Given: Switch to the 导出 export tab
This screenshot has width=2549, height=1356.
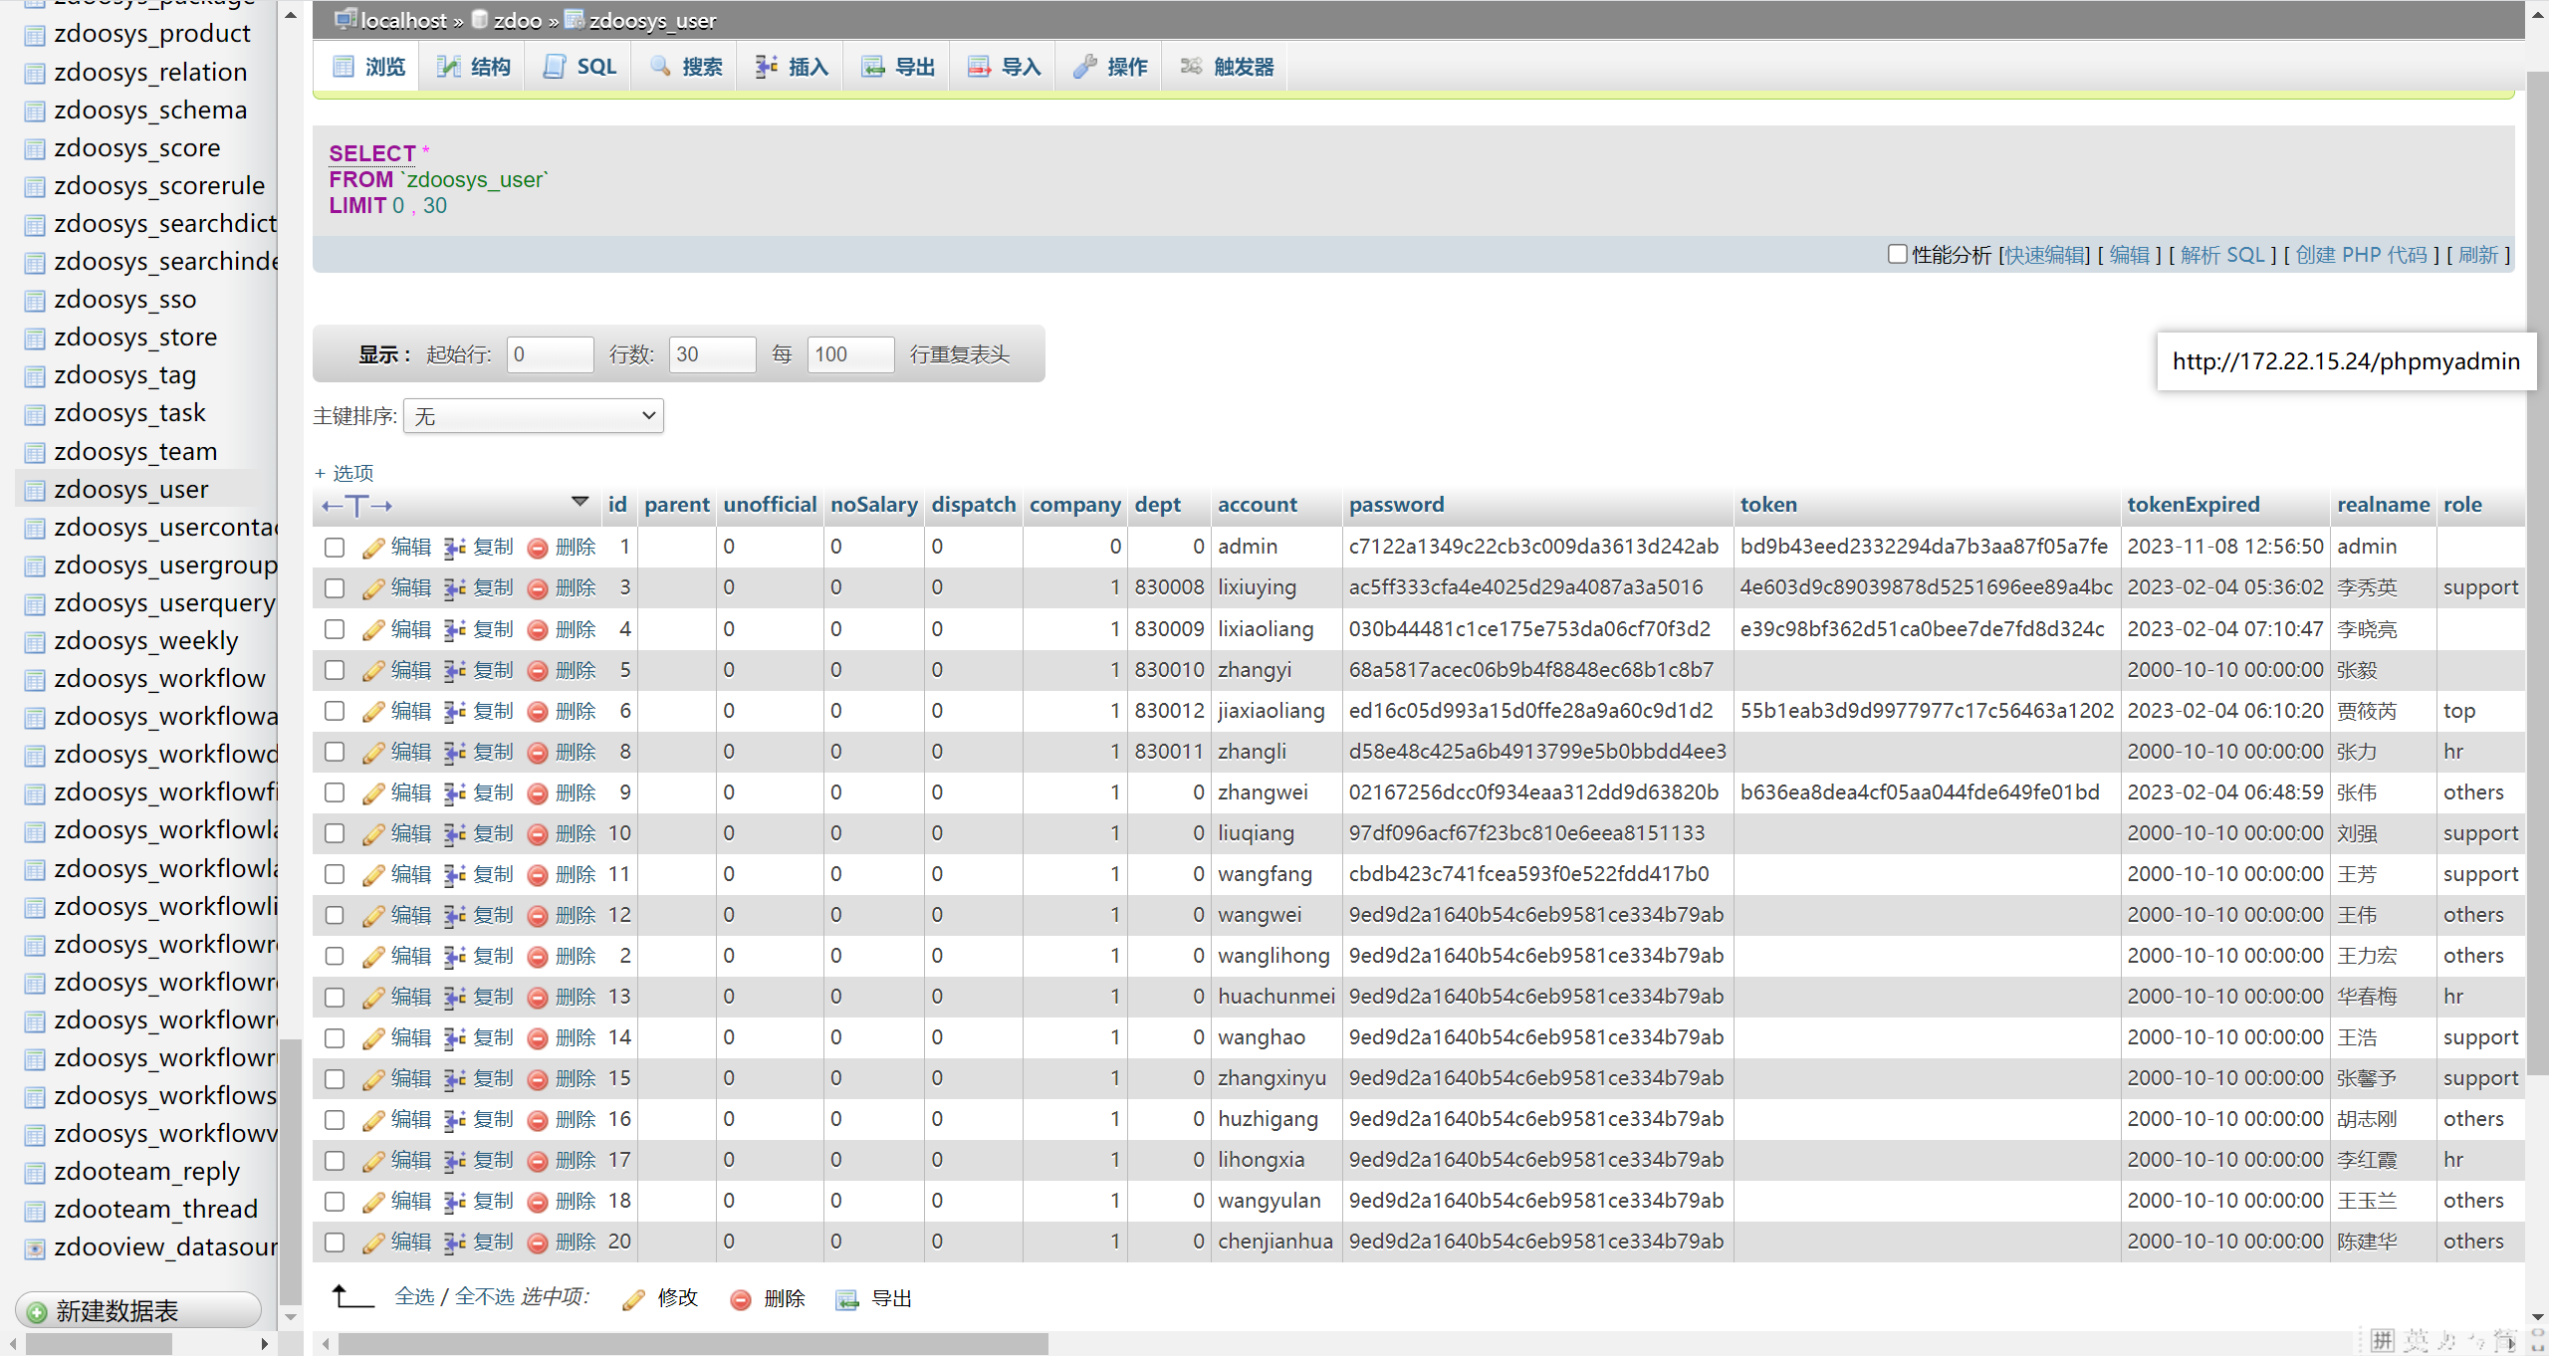Looking at the screenshot, I should 898,67.
